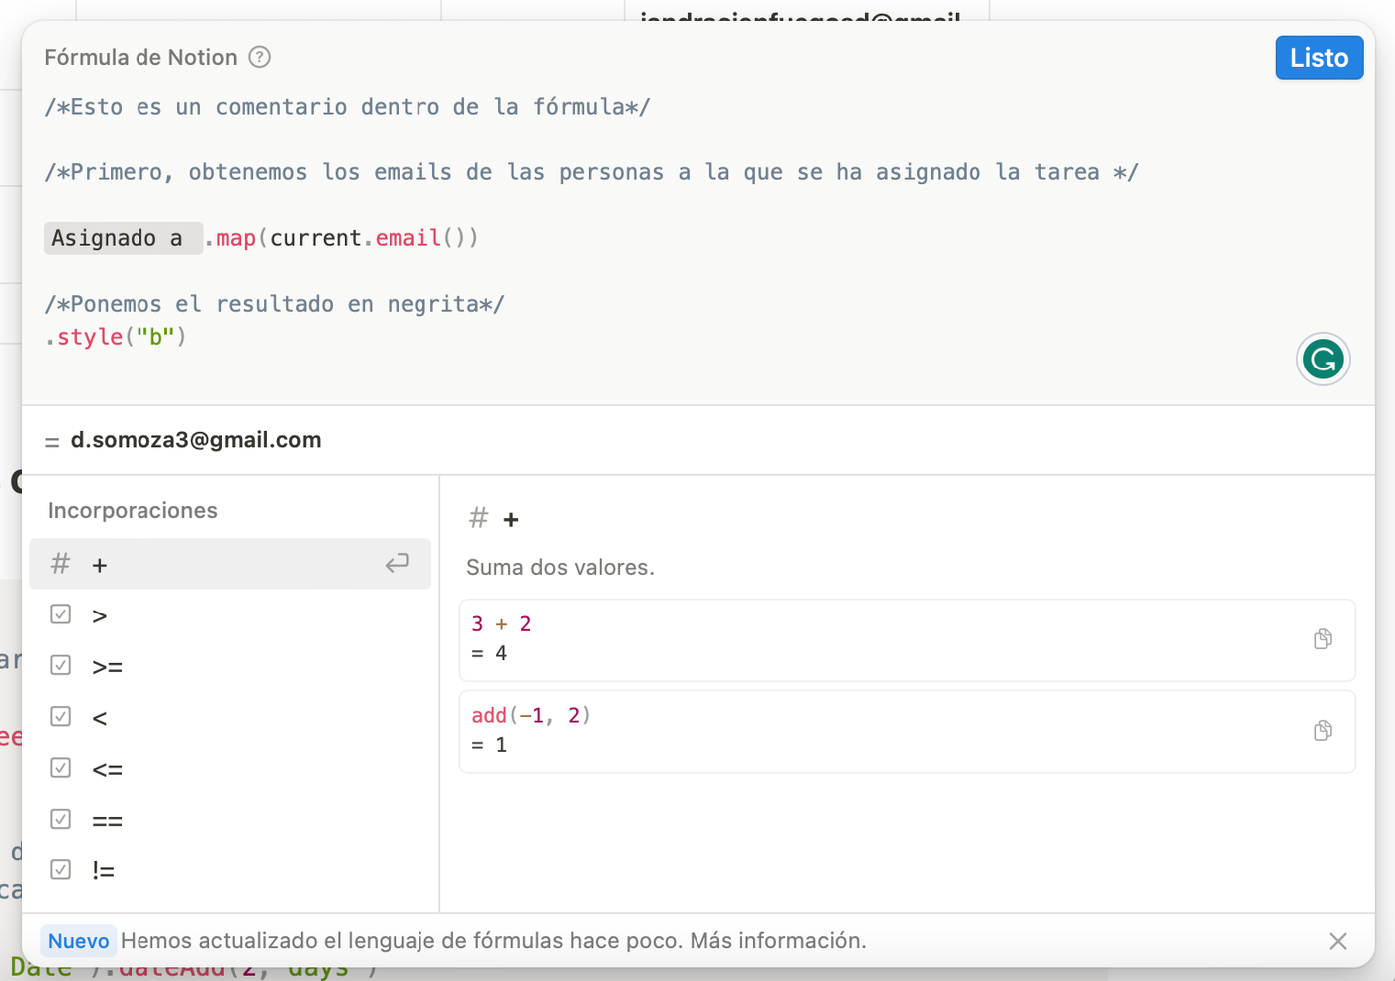Select the != operator row
The image size is (1395, 981).
tap(230, 870)
